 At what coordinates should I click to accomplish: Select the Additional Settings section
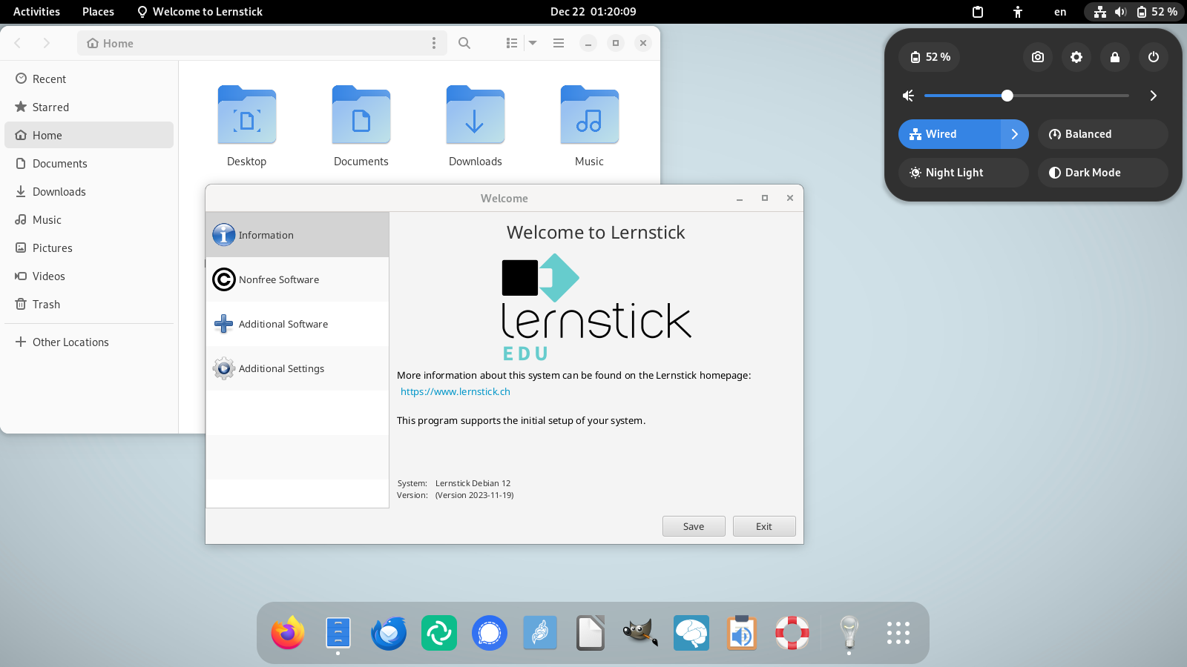(297, 368)
